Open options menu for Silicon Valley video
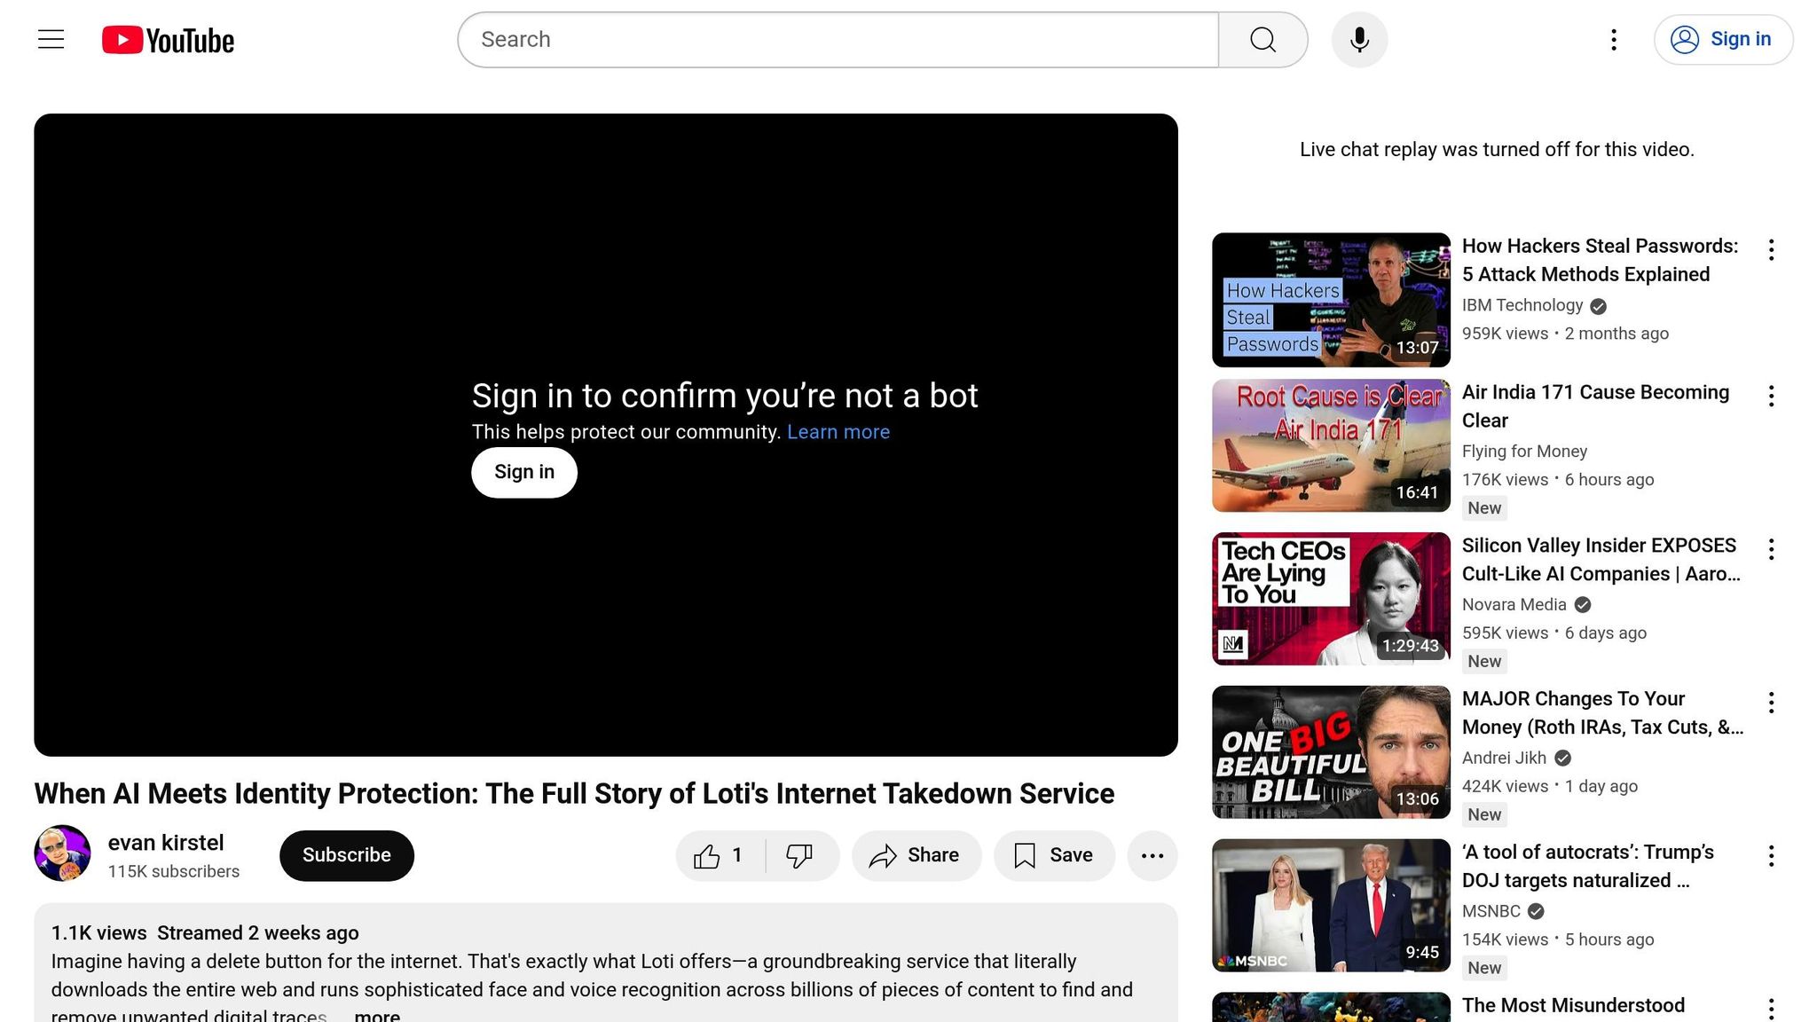Screen dimensions: 1817x1022 point(1771,550)
